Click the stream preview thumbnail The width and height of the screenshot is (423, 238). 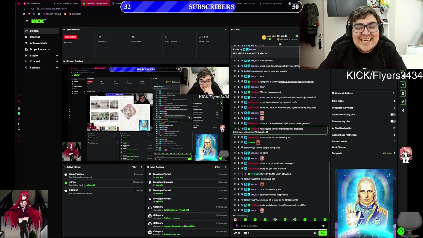click(145, 114)
